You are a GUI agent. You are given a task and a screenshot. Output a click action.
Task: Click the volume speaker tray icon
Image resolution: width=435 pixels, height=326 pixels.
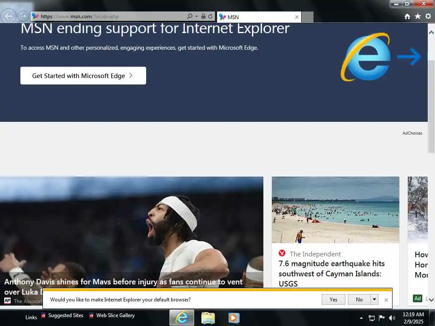tap(392, 318)
